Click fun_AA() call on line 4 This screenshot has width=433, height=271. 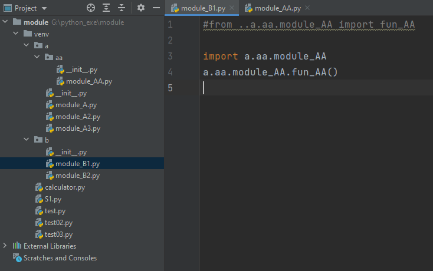pyautogui.click(x=314, y=72)
